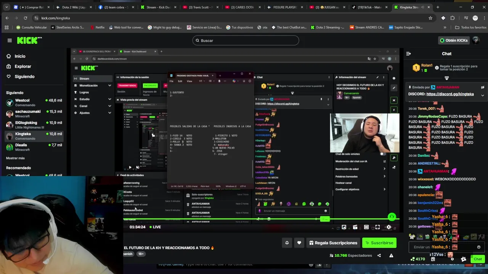Viewport: 488px width, 274px height.
Task: Bookmark this page with the star icon
Action: click(x=430, y=18)
